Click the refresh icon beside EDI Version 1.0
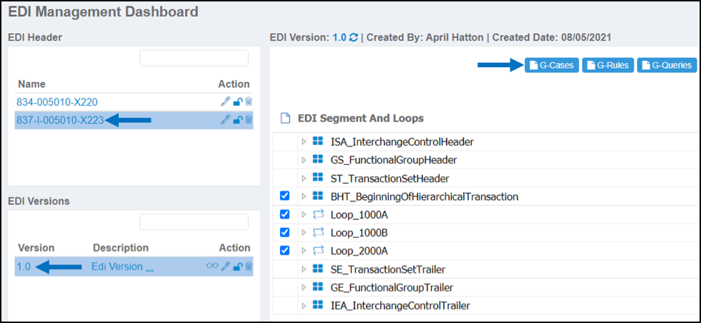This screenshot has width=701, height=323. point(354,38)
